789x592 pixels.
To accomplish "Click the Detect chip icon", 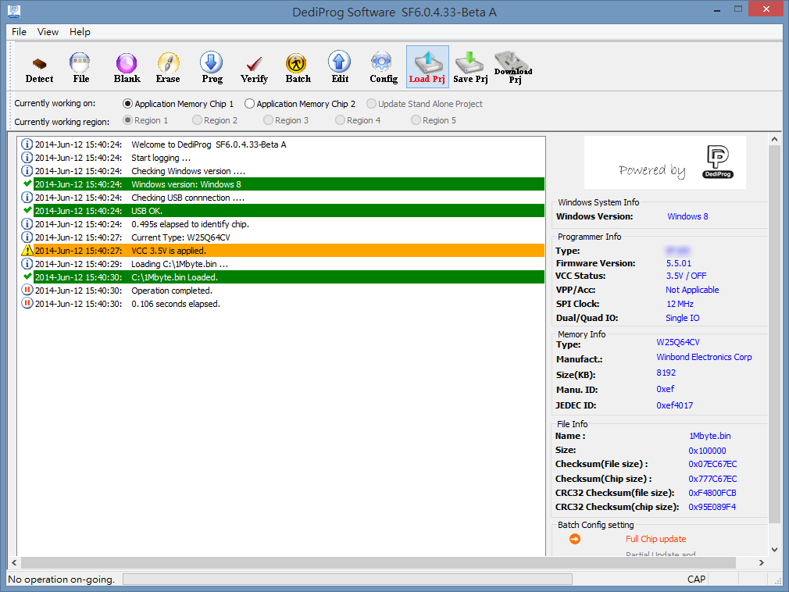I will click(x=39, y=67).
